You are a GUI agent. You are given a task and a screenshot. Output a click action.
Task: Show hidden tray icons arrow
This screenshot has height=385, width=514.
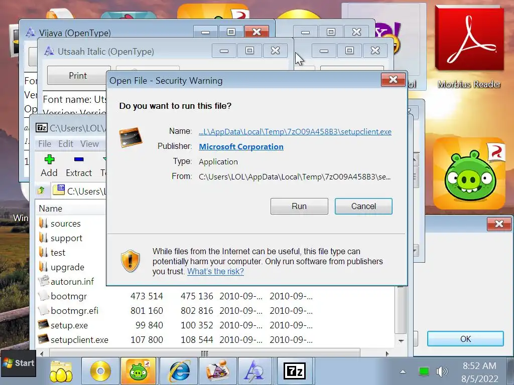(403, 371)
